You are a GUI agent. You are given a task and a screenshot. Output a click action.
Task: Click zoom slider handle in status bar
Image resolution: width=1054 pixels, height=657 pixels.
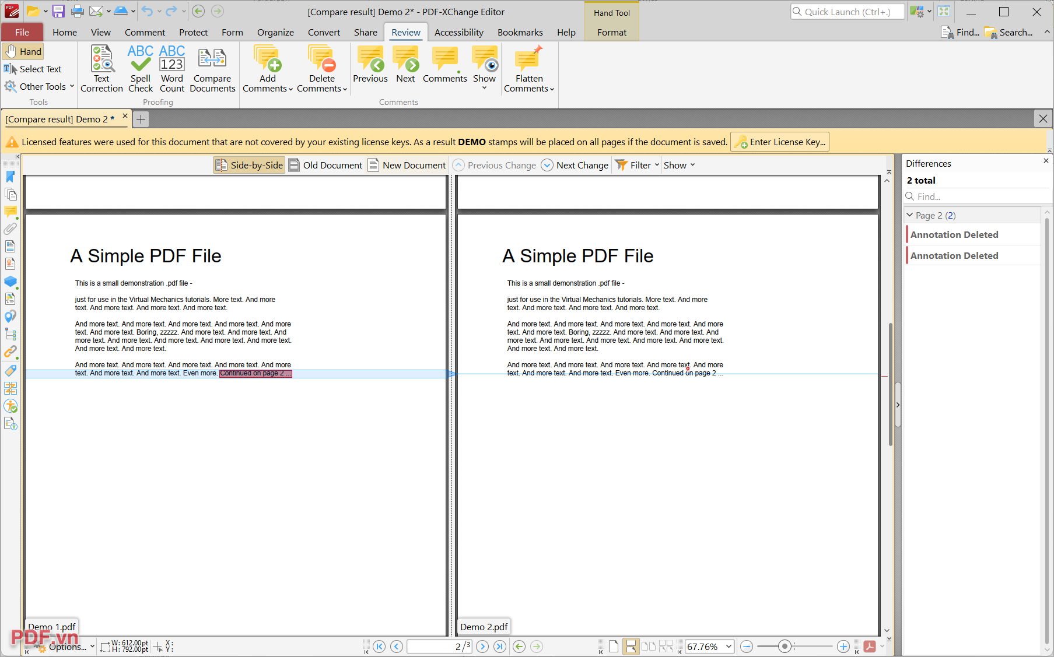[785, 647]
